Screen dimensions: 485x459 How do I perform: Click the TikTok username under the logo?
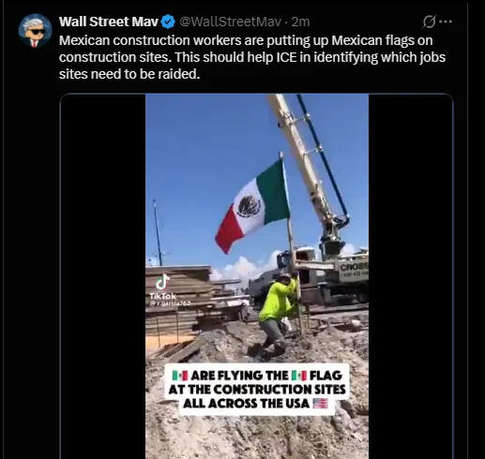(171, 304)
